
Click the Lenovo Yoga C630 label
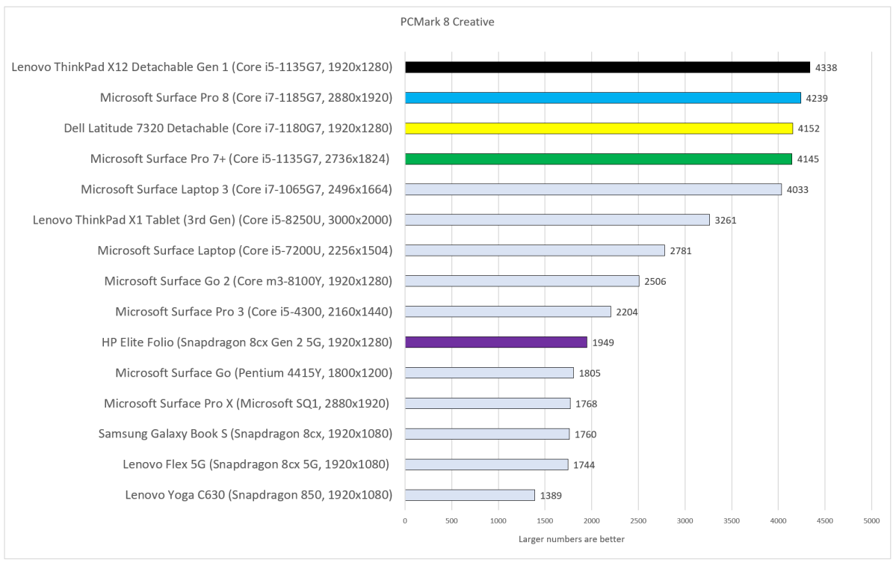click(259, 495)
